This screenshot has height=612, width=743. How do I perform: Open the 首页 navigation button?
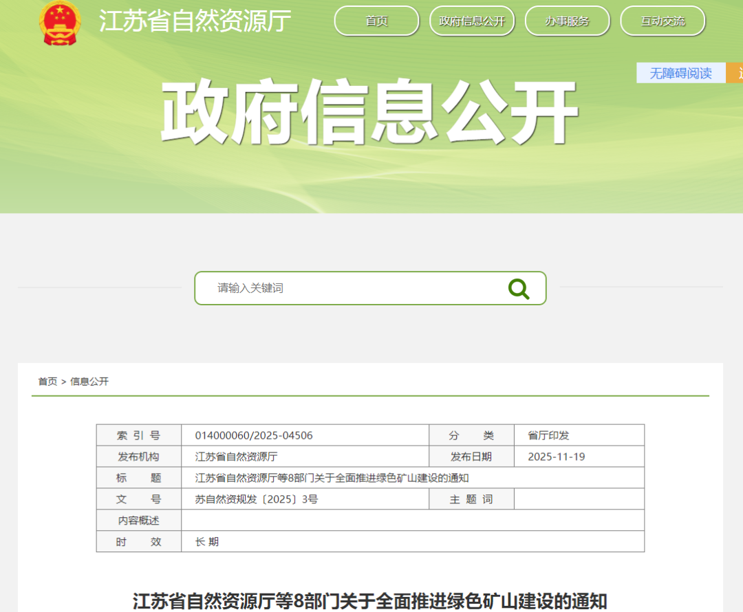coord(376,21)
